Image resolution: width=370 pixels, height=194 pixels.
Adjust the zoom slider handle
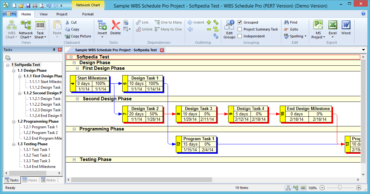(339, 187)
